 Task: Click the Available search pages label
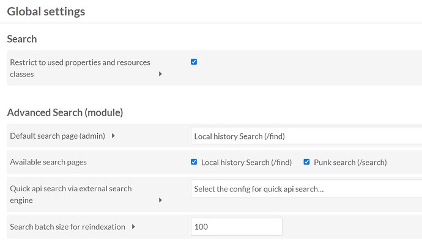point(48,162)
